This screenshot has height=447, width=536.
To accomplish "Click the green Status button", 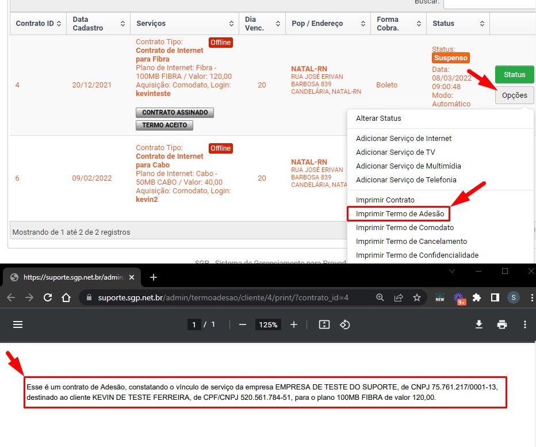I will pos(514,75).
